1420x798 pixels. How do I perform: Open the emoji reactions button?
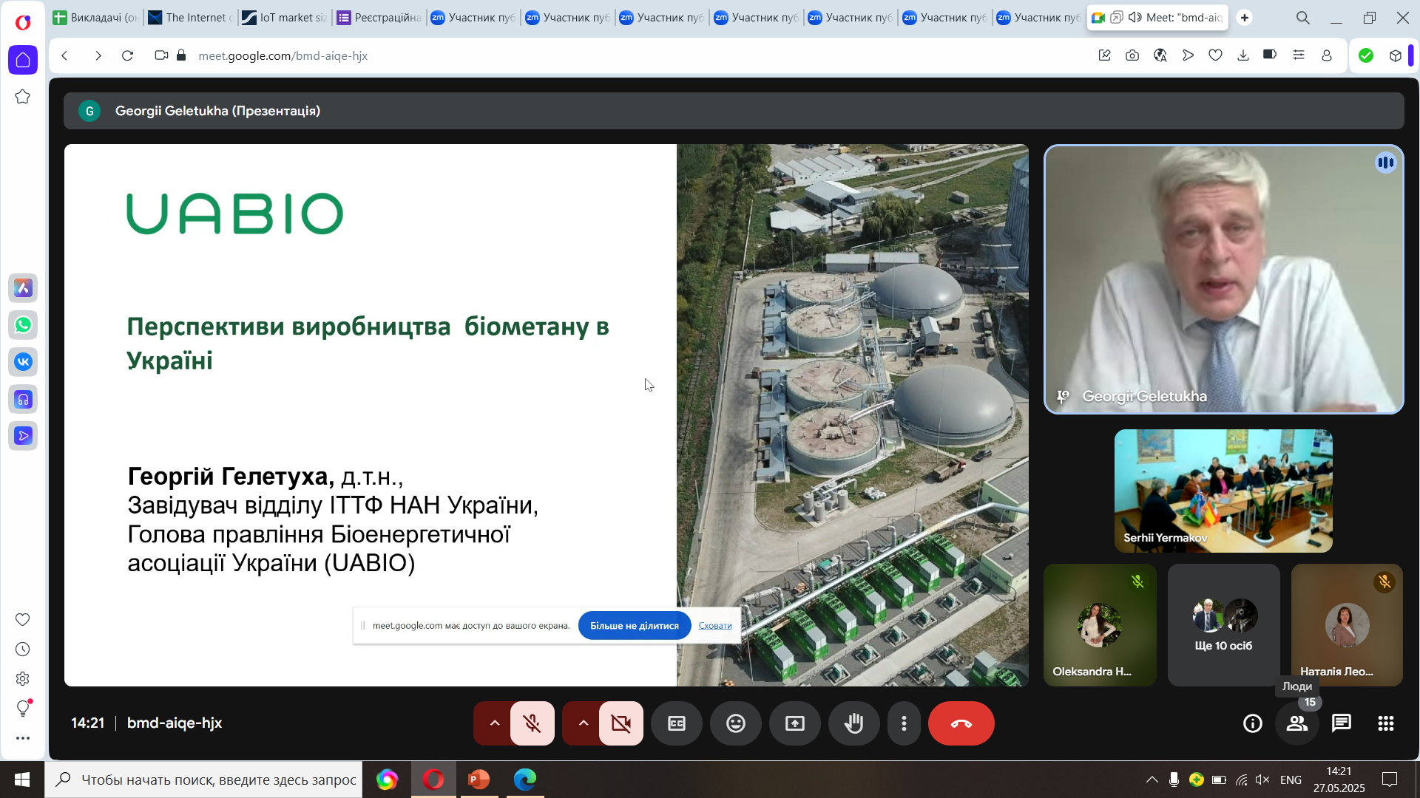click(735, 723)
